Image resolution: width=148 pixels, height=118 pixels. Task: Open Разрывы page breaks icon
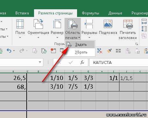[89, 24]
